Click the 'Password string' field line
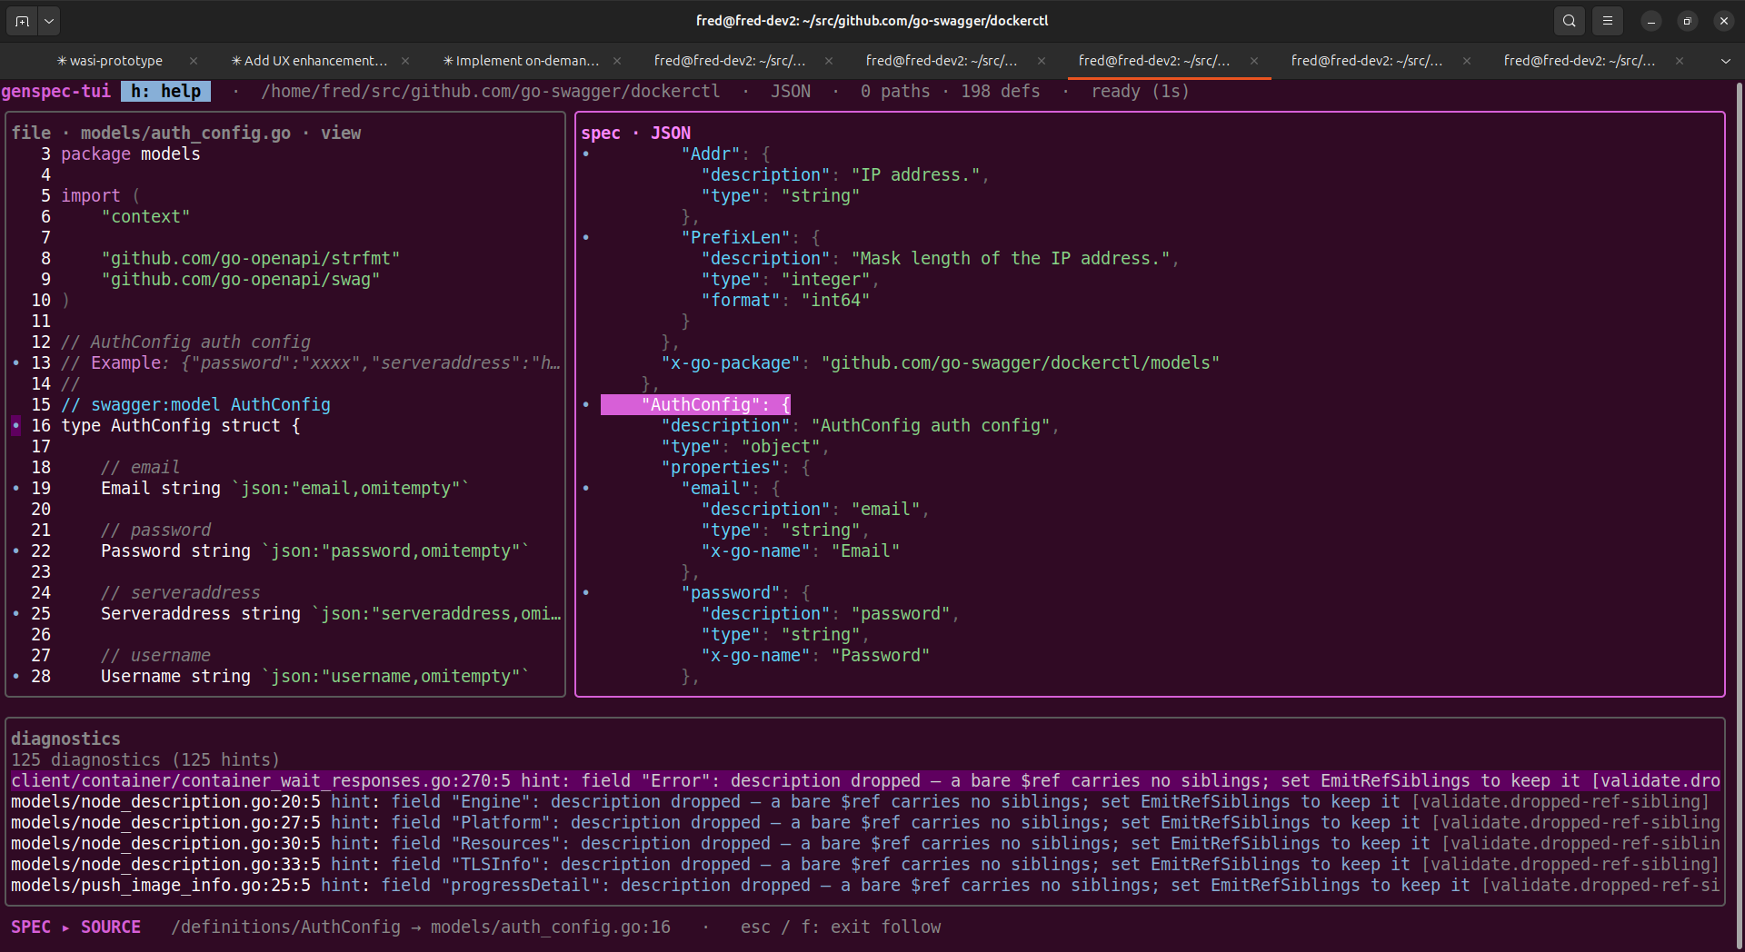1745x952 pixels. 314,550
